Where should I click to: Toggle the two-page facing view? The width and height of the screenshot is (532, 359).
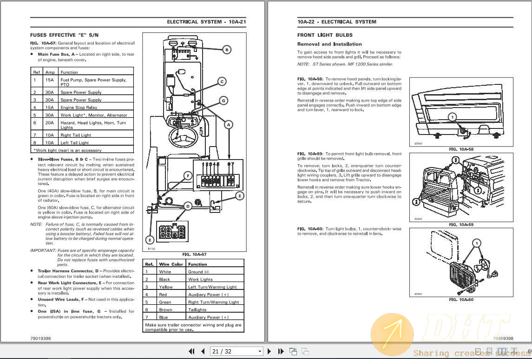tap(501, 351)
